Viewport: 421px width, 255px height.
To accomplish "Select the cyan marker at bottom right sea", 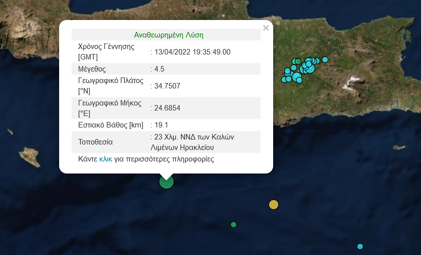I will (x=360, y=246).
